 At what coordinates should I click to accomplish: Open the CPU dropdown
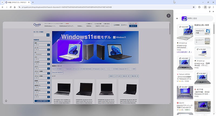coord(42,59)
